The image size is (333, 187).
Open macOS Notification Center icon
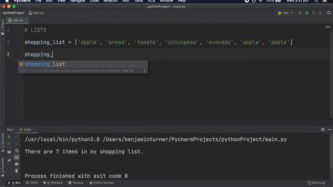coord(325,1)
